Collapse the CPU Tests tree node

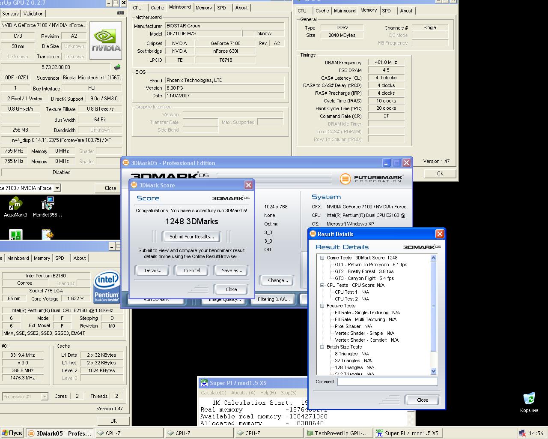coord(322,285)
